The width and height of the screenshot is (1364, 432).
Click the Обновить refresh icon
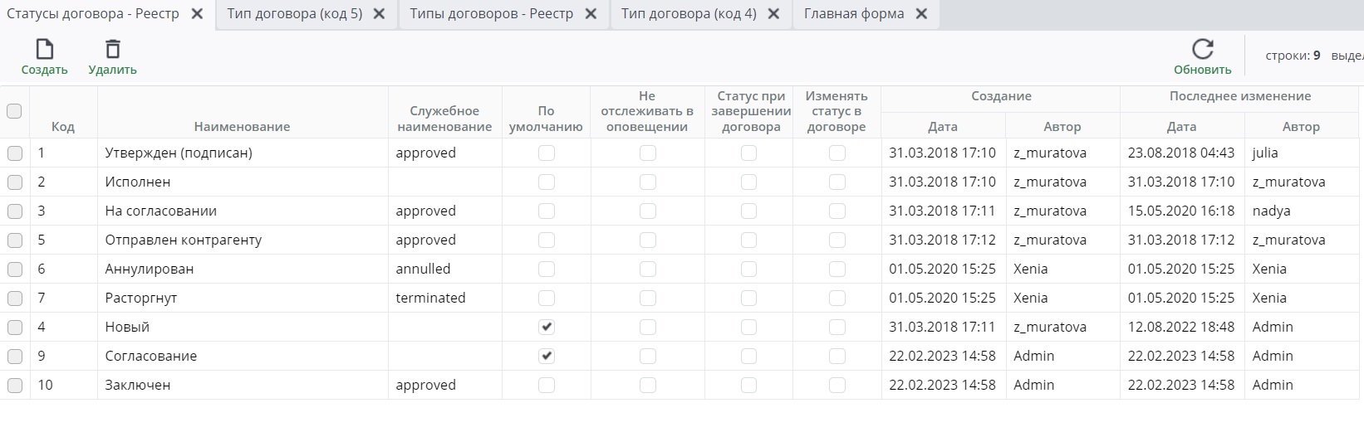click(x=1202, y=49)
